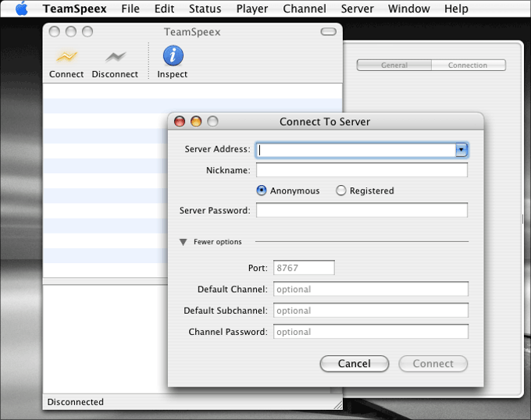Click the Nickname input field
This screenshot has height=420, width=531.
click(x=362, y=170)
